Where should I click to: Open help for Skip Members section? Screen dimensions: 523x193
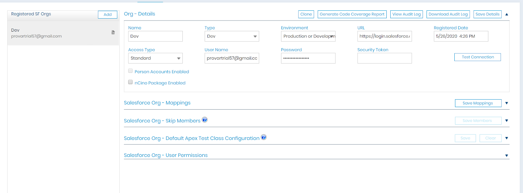coord(205,120)
